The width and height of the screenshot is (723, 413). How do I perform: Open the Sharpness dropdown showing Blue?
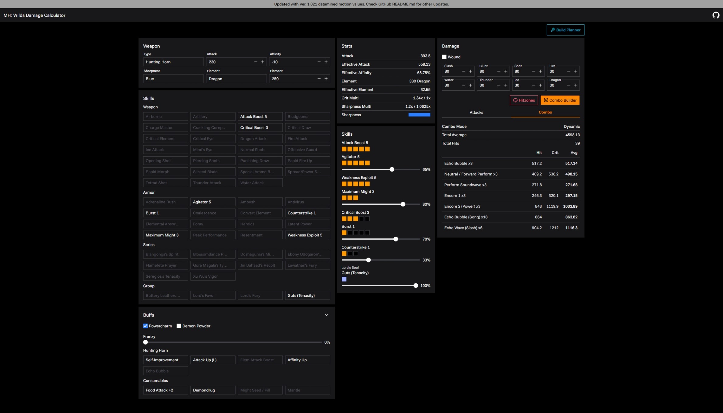(x=173, y=79)
